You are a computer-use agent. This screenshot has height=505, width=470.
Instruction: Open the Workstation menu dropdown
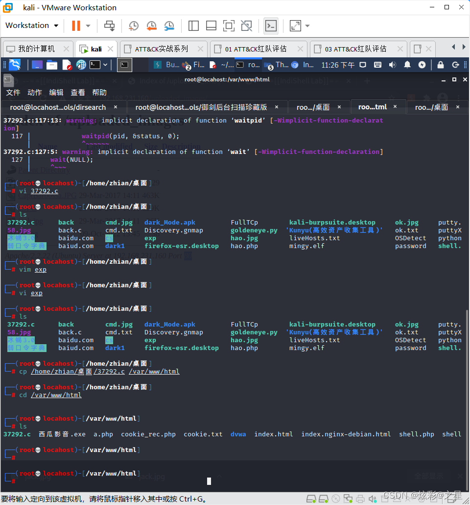(x=32, y=25)
